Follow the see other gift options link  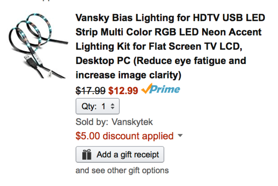click(122, 170)
